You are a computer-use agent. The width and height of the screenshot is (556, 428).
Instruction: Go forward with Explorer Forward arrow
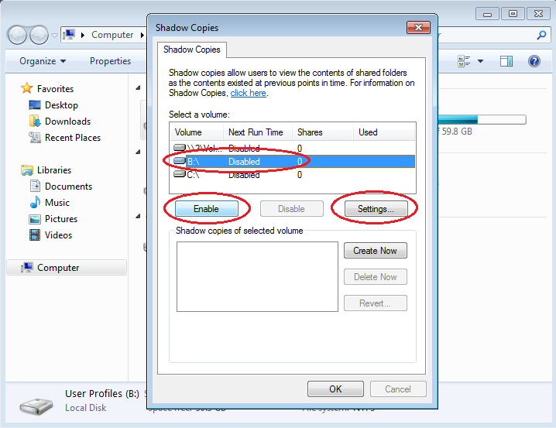(x=39, y=35)
